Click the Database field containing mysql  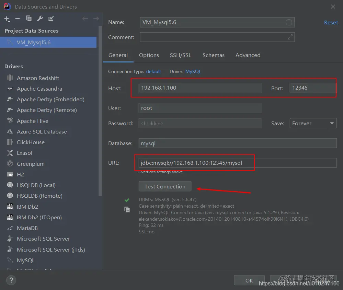pos(238,143)
